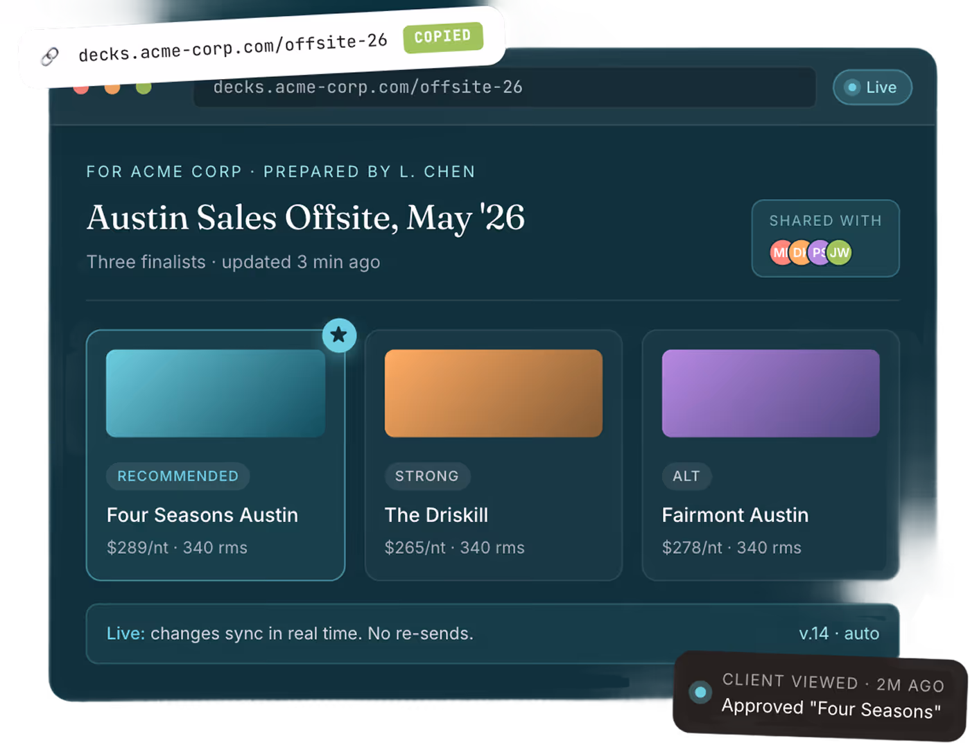979x750 pixels.
Task: Click the Three finalists updated subtitle
Action: [x=233, y=262]
